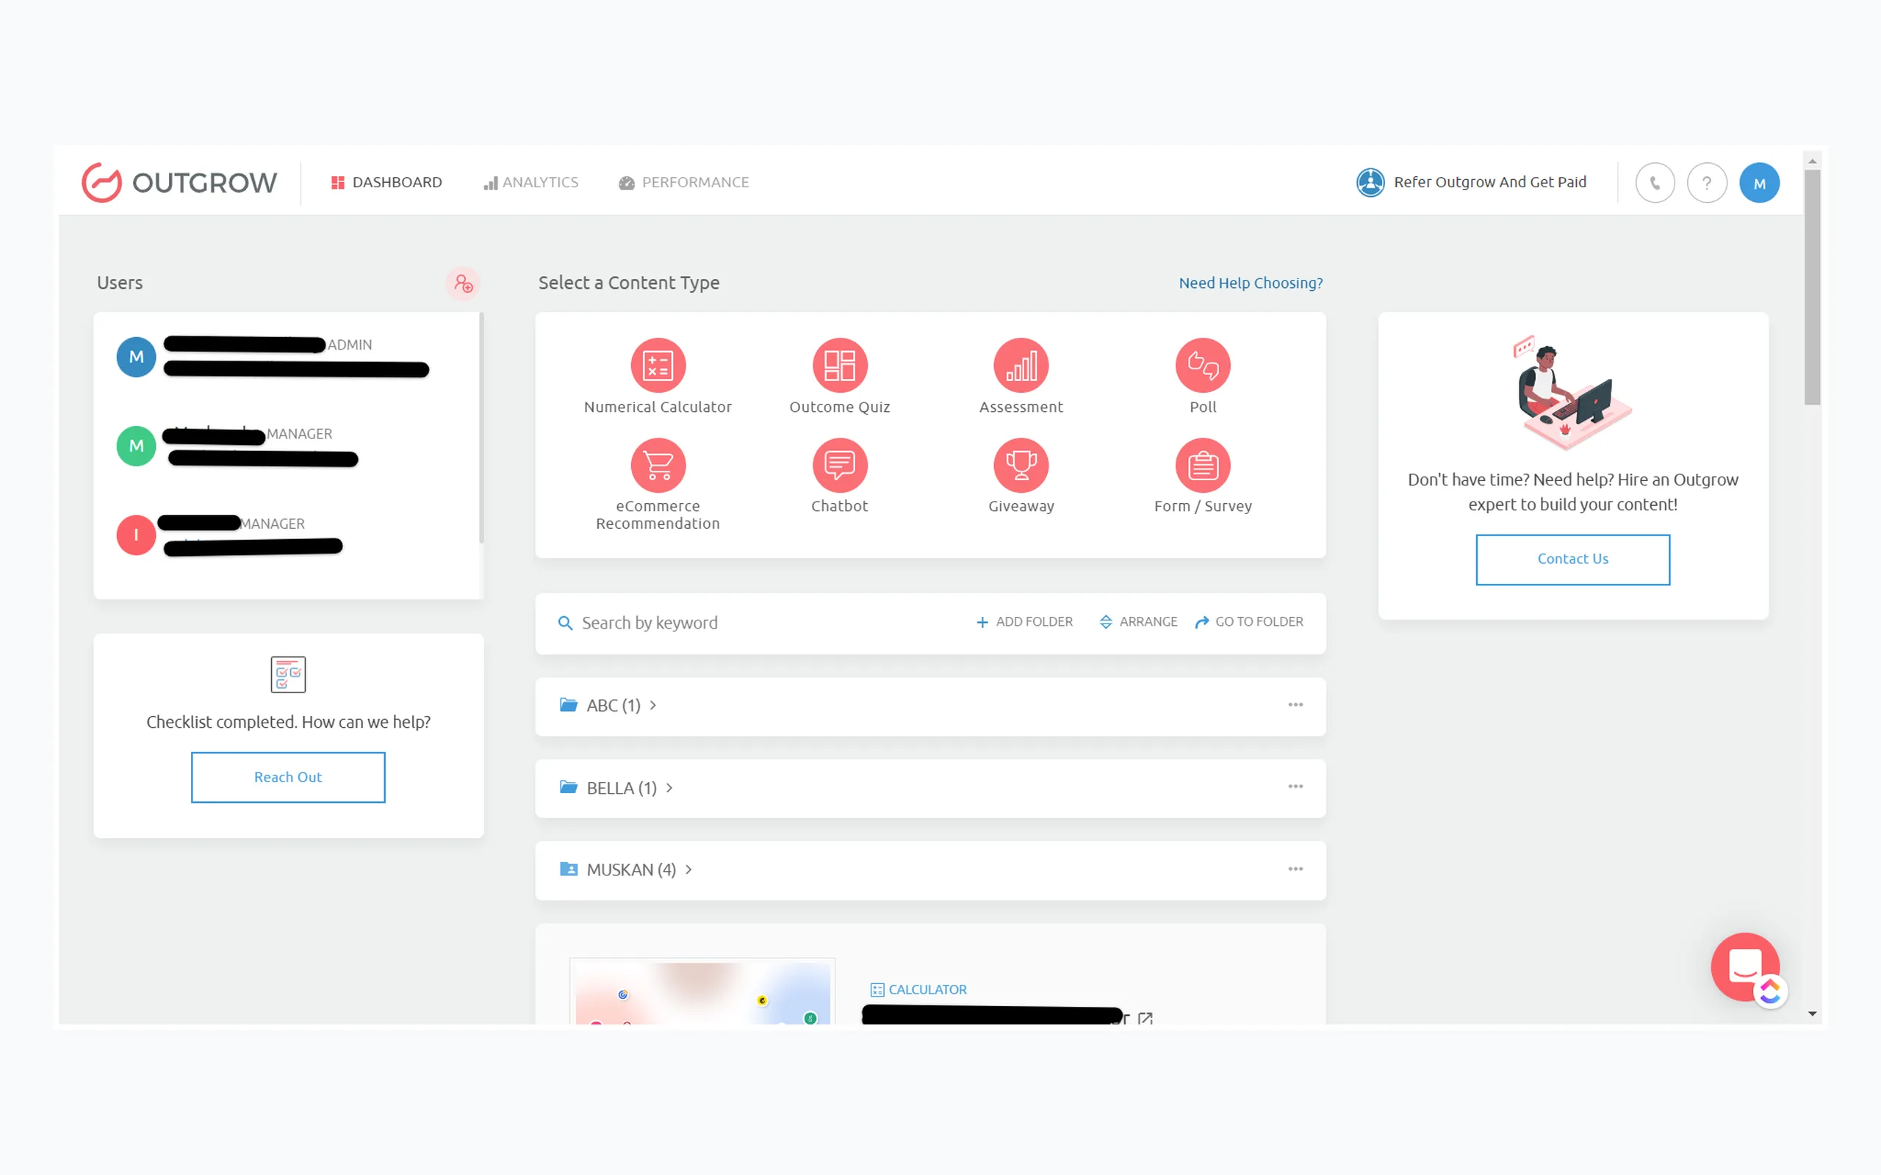Go to the Performance tab
Viewport: 1881px width, 1175px height.
point(684,183)
